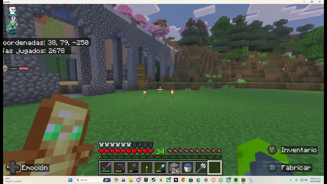
Task: Click the experience level number 34
Action: click(x=160, y=152)
